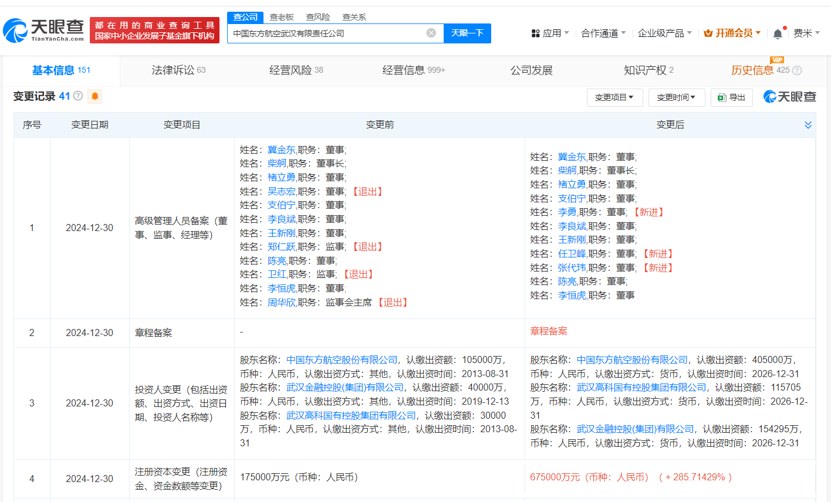Click the red 章程备案 link in 变更后
This screenshot has height=502, width=831.
click(549, 331)
